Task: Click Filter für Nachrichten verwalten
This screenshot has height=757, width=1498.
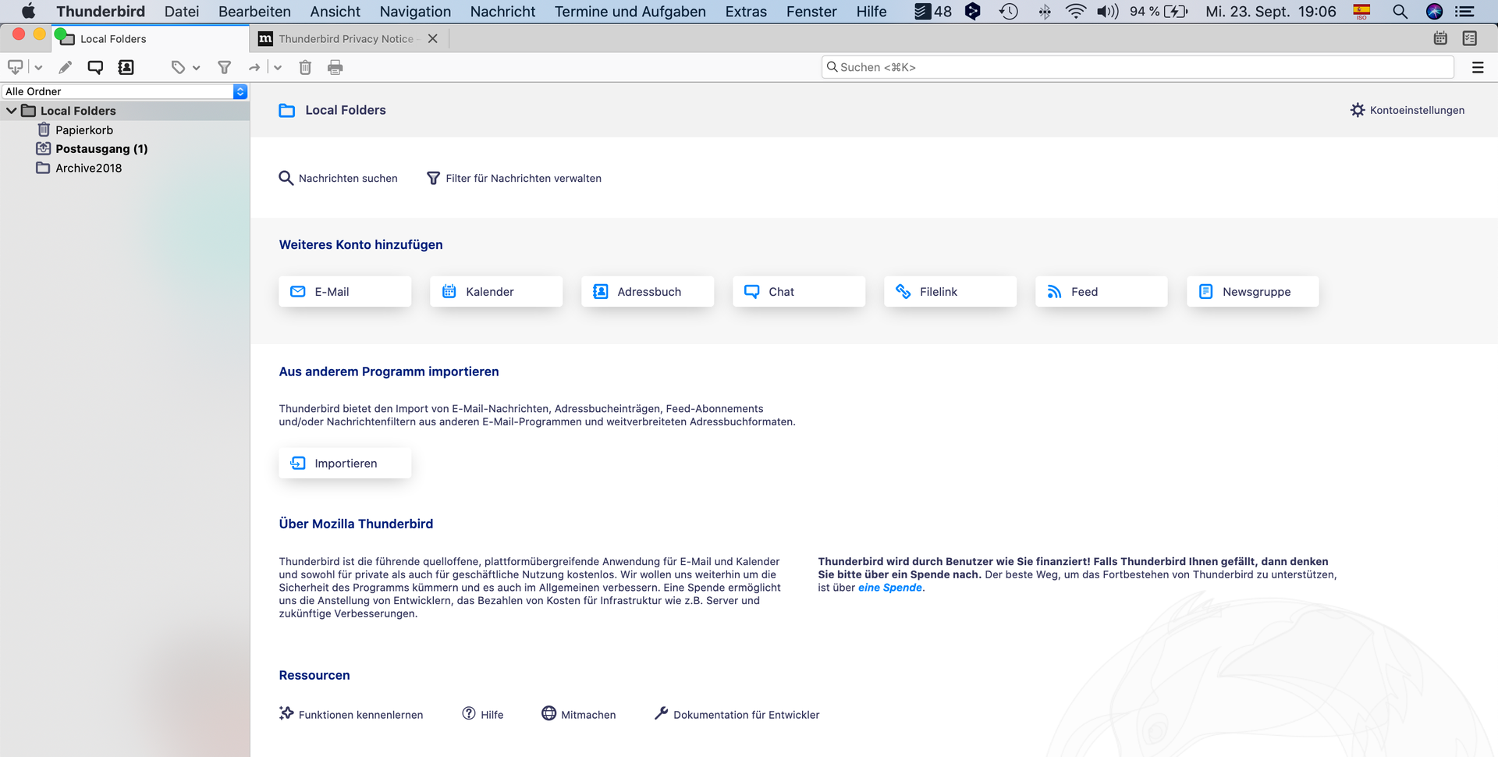Action: [x=514, y=178]
